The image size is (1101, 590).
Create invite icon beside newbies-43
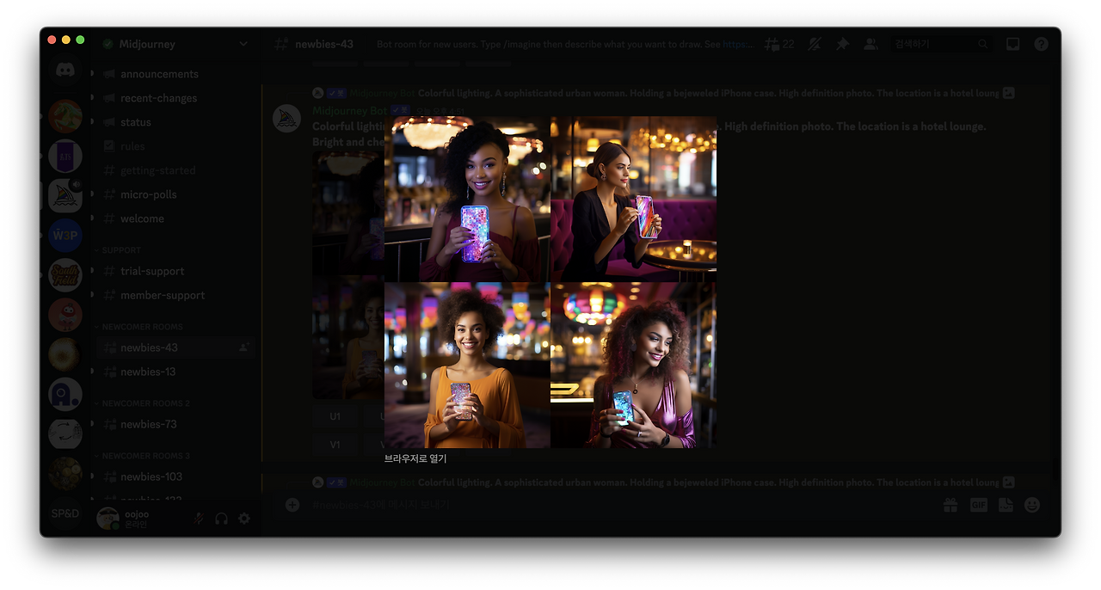click(244, 347)
